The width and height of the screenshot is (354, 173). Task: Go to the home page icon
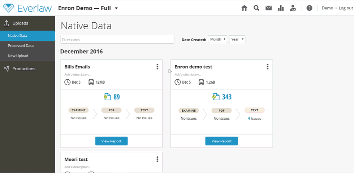(244, 8)
